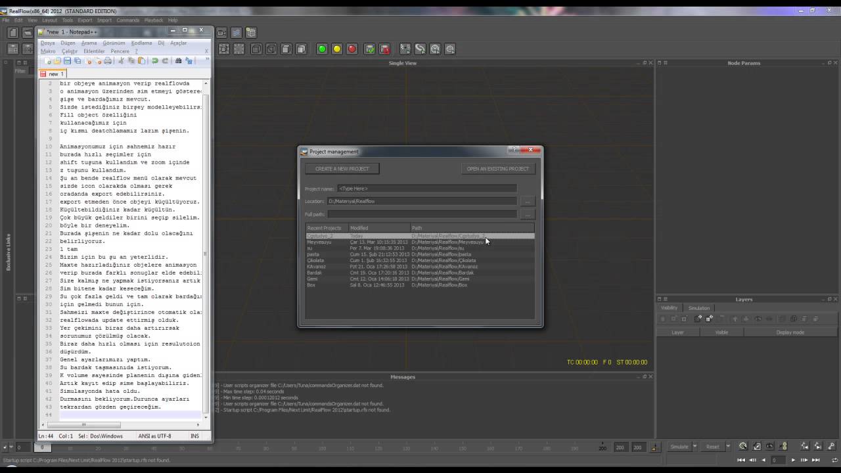Screen dimensions: 841x473
Task: Click the lock icon beside timeline end frame
Action: (654, 447)
